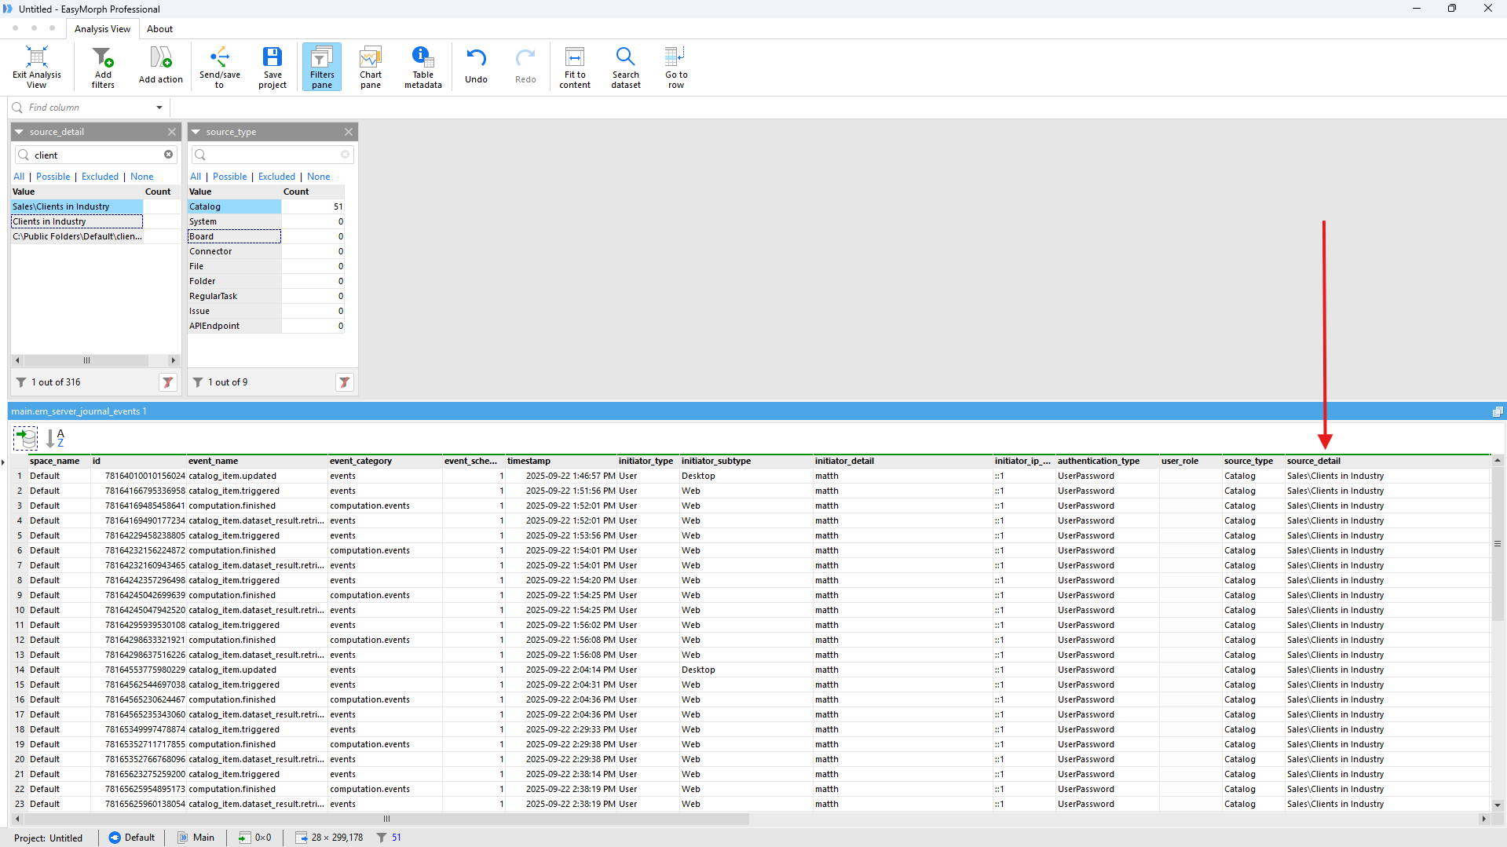Open the Find column dropdown arrow
The width and height of the screenshot is (1507, 847).
click(x=159, y=108)
